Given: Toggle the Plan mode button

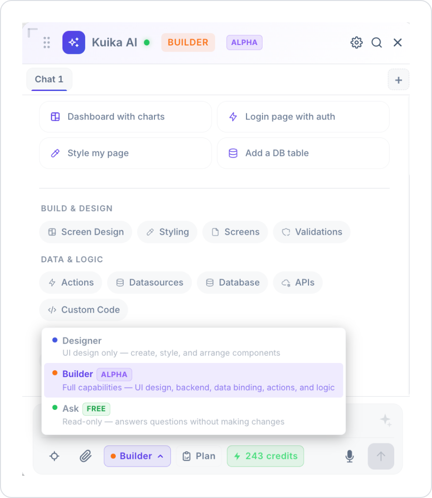Looking at the screenshot, I should (x=199, y=456).
